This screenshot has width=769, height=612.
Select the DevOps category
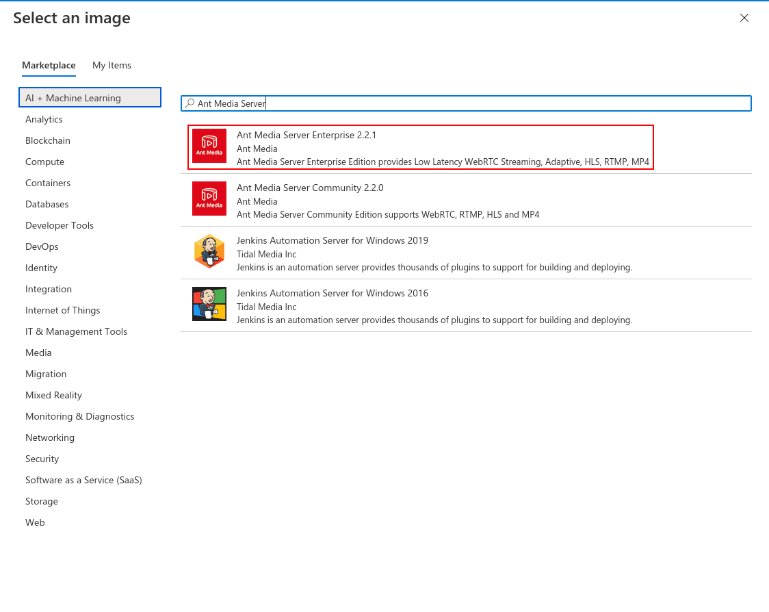(42, 246)
